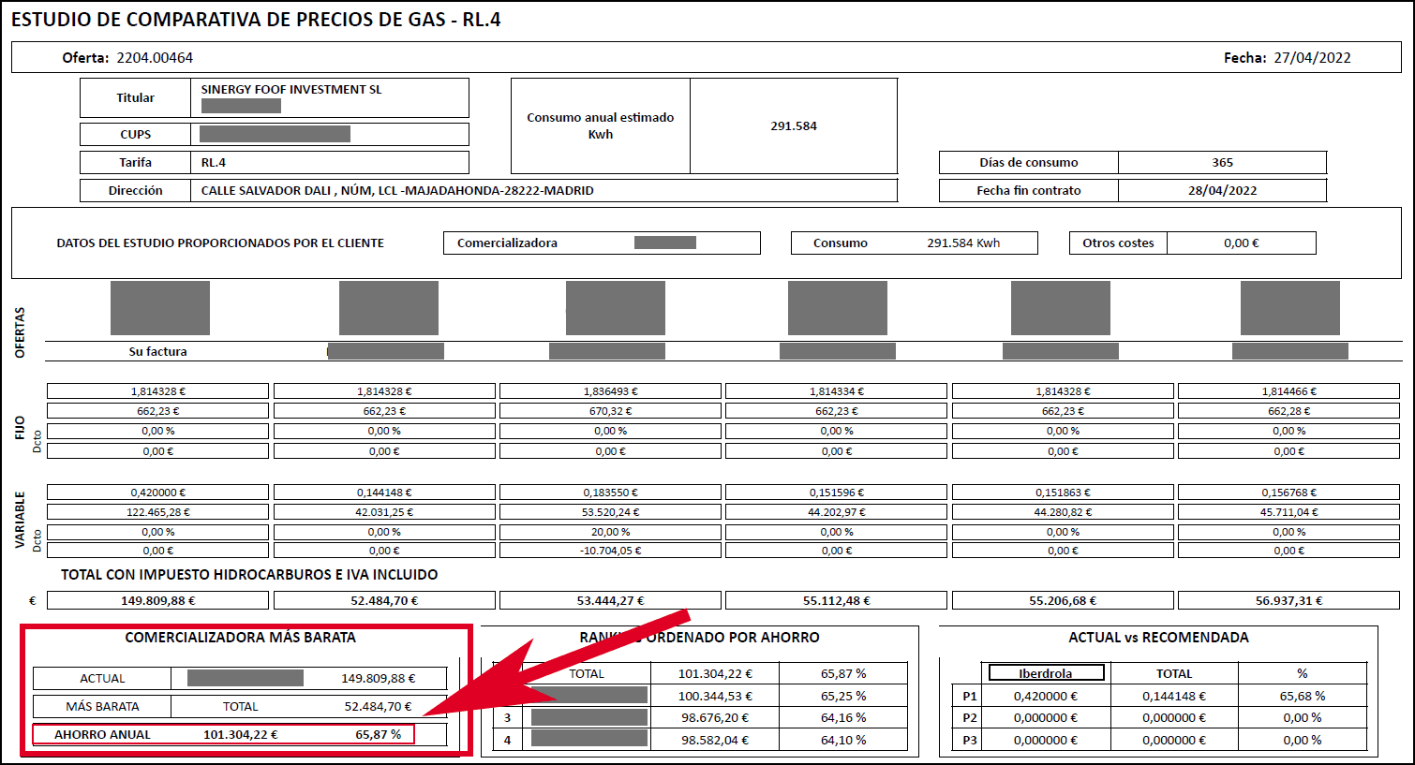Select the total 55.206,68 €
Viewport: 1415px width, 765px height.
(x=1063, y=600)
